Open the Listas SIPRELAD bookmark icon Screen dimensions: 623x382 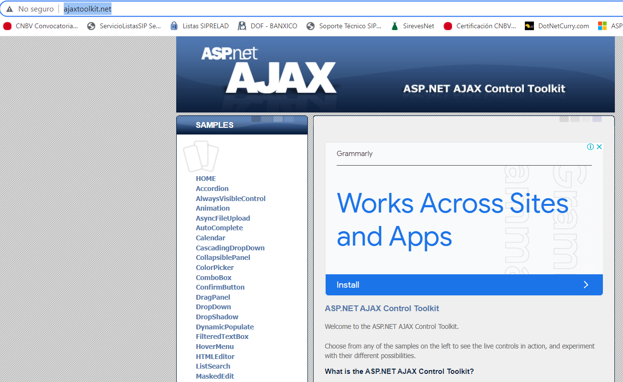click(x=174, y=26)
